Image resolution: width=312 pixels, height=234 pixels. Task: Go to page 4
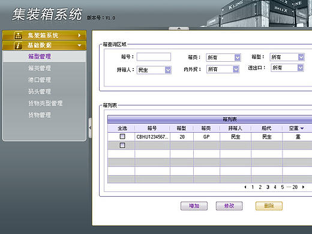[x=275, y=187]
